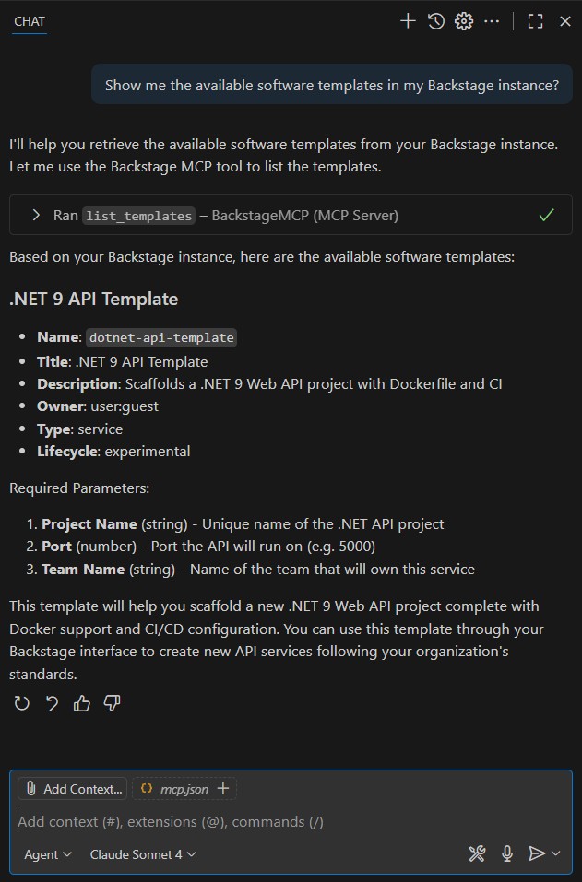Open the Claude Sonnet 4 model picker
582x882 pixels.
[143, 854]
